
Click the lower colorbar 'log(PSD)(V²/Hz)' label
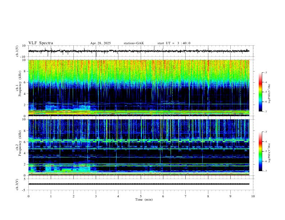[x=270, y=153]
